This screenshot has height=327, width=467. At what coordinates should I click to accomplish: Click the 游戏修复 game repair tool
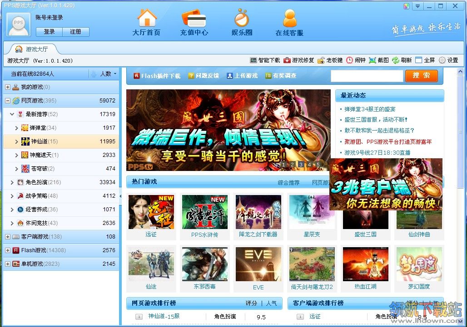tap(299, 60)
